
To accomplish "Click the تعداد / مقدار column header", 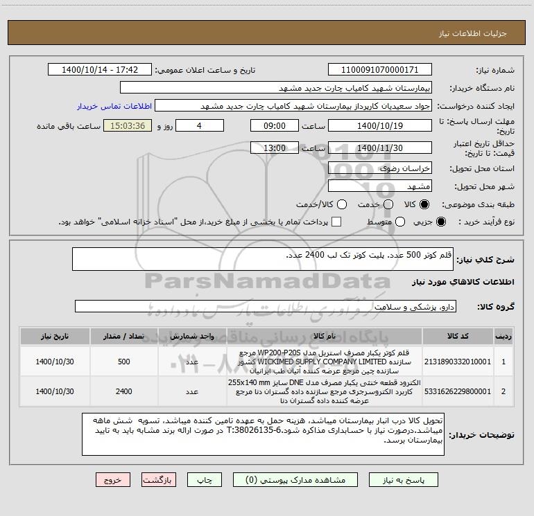I will (x=124, y=336).
